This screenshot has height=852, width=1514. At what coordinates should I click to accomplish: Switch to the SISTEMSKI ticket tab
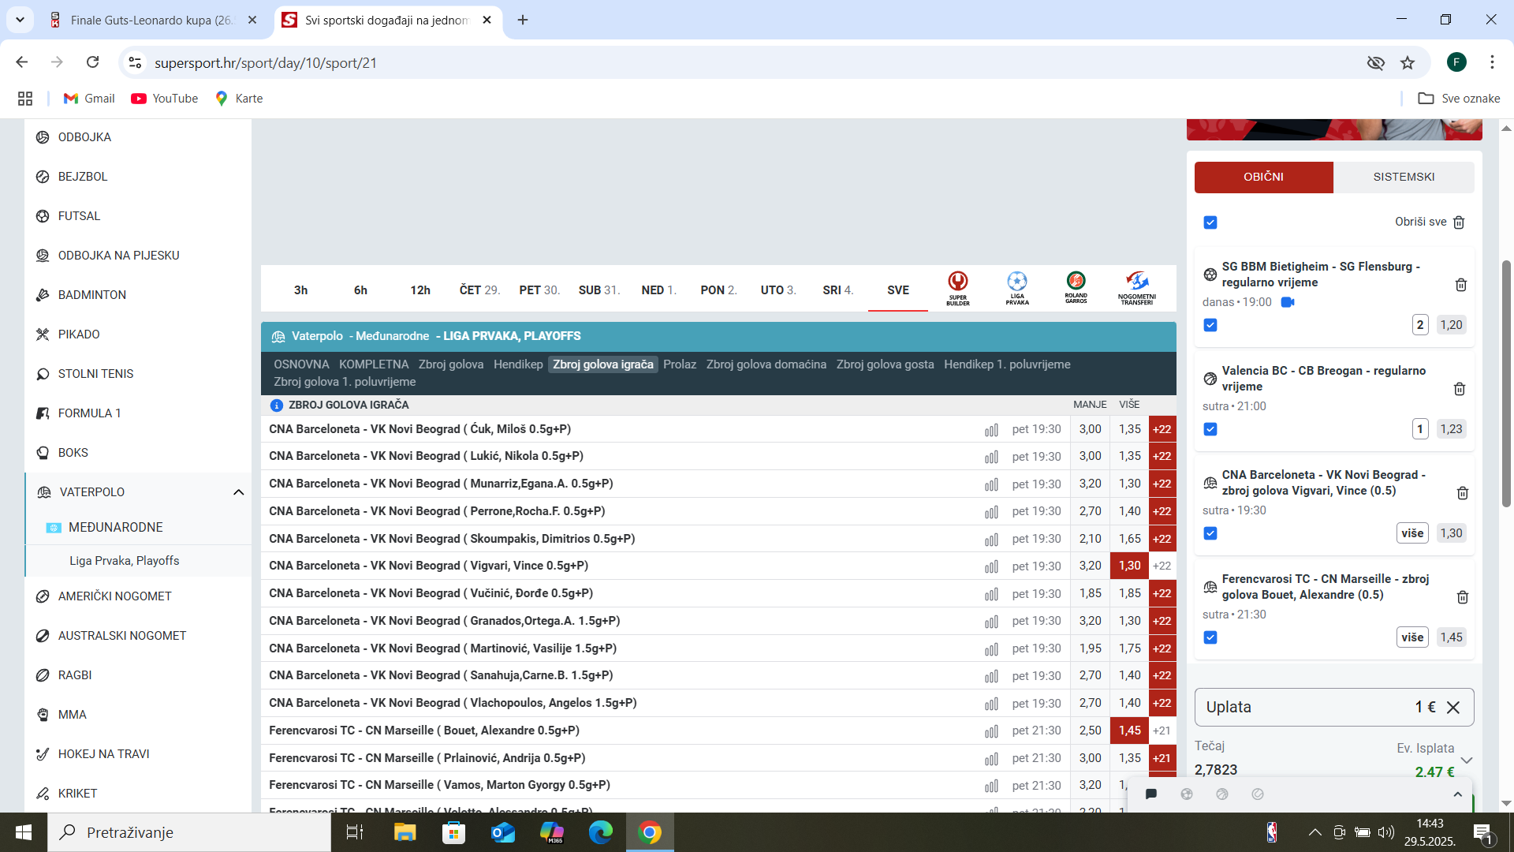[1404, 177]
